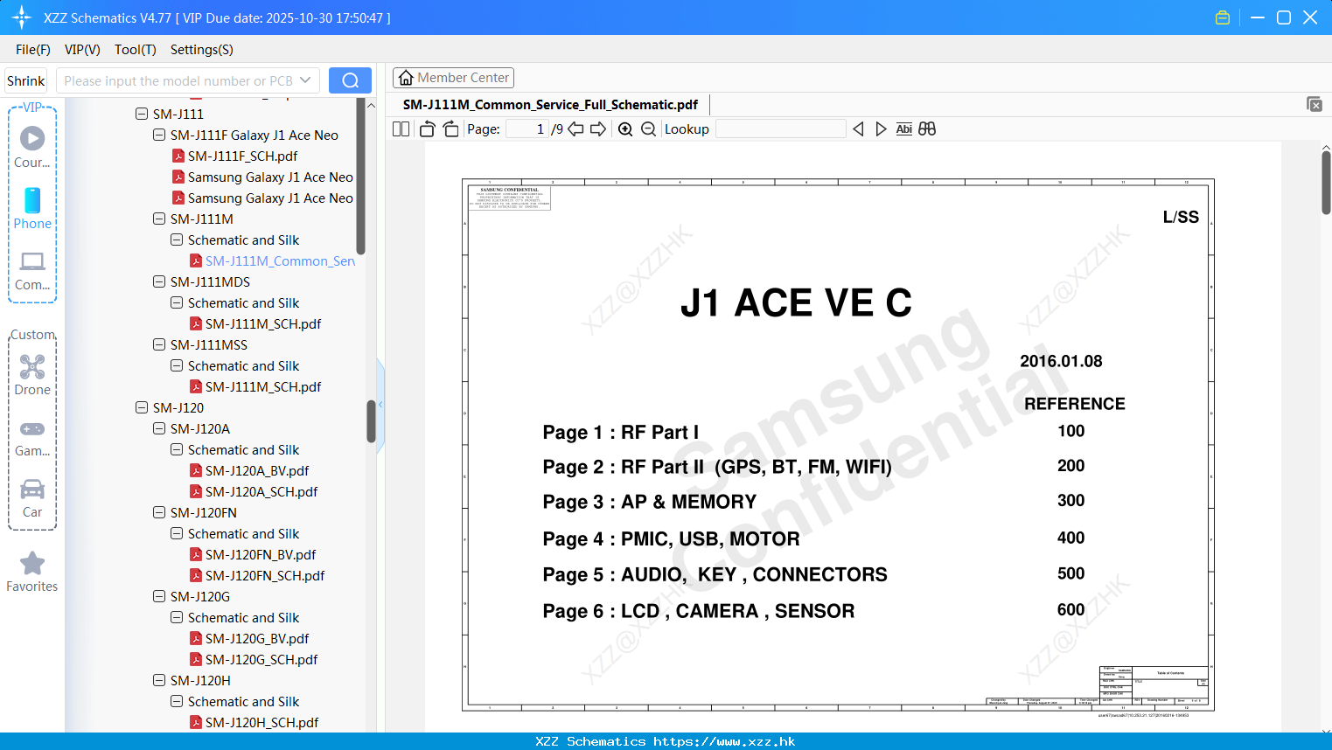Click the Lookup text field
The image size is (1332, 750).
point(781,128)
